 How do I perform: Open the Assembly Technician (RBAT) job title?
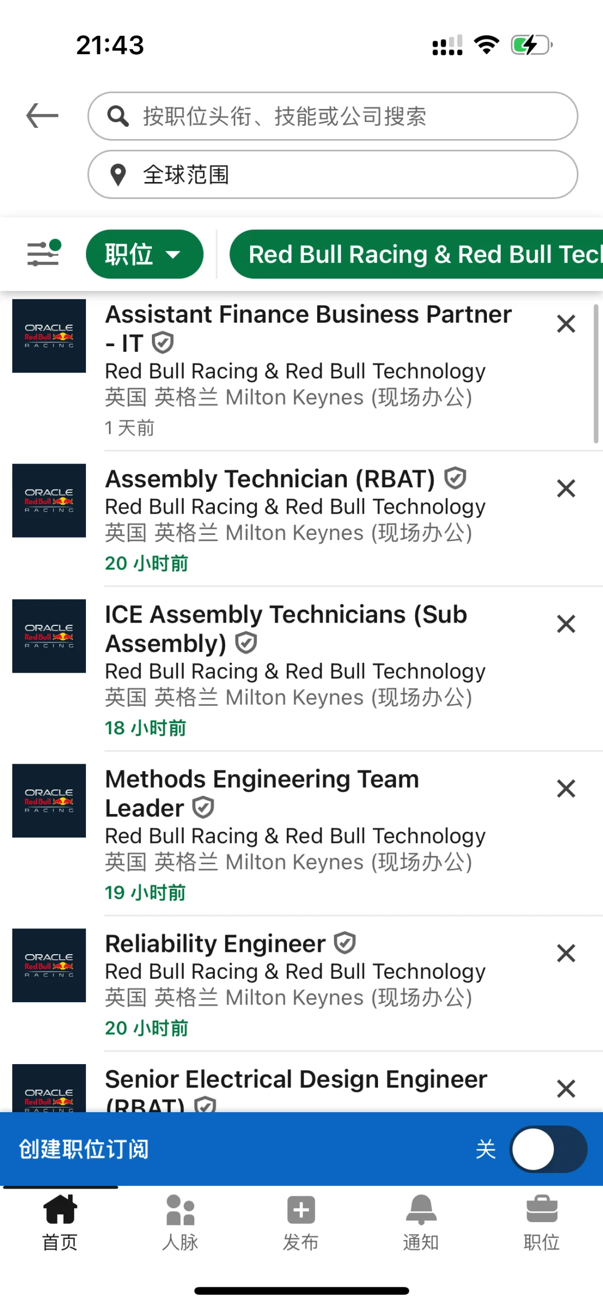pos(270,479)
